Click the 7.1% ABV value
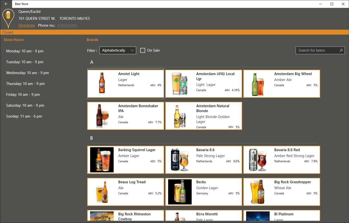This screenshot has width=349, height=223. click(x=158, y=122)
